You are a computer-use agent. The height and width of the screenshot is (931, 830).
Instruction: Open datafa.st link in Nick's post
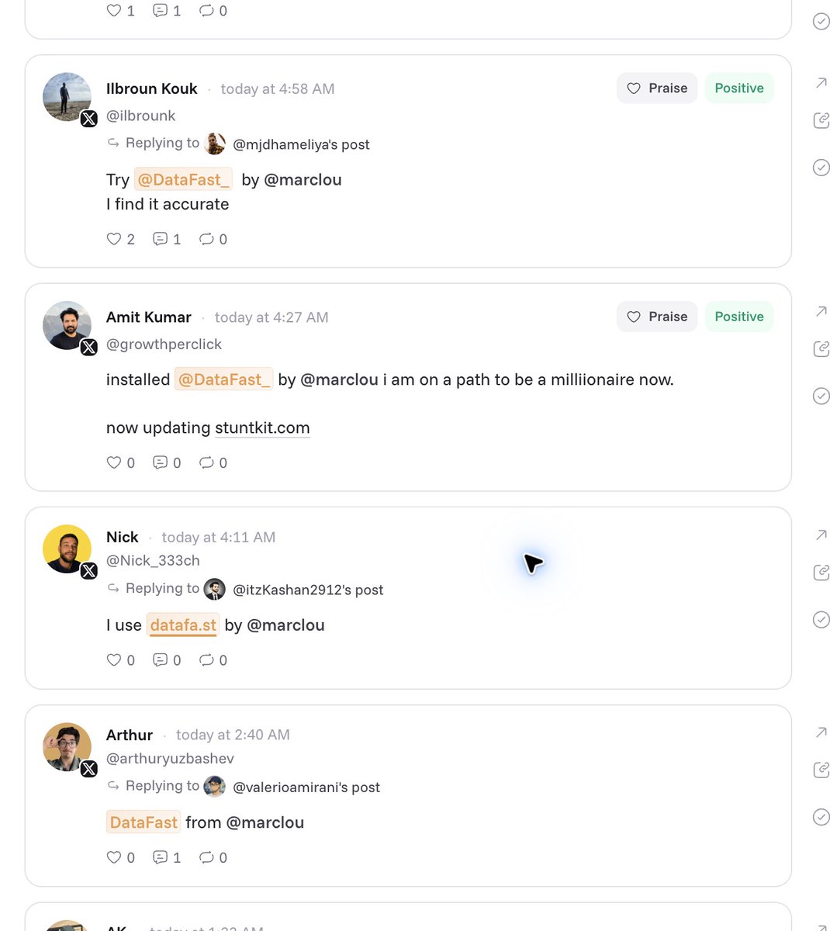coord(183,625)
